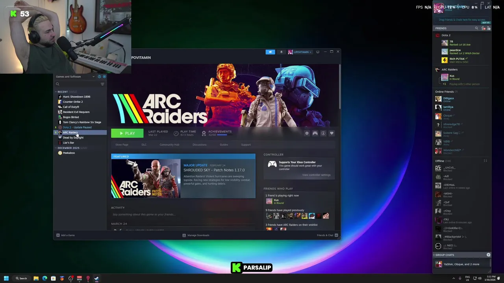Viewport: 504px width, 283px height.
Task: Click the Steam icon in the taskbar
Action: click(96, 279)
